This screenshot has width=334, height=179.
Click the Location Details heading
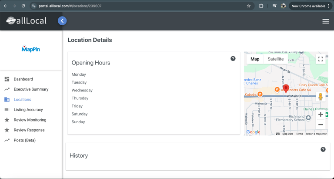[x=90, y=40]
